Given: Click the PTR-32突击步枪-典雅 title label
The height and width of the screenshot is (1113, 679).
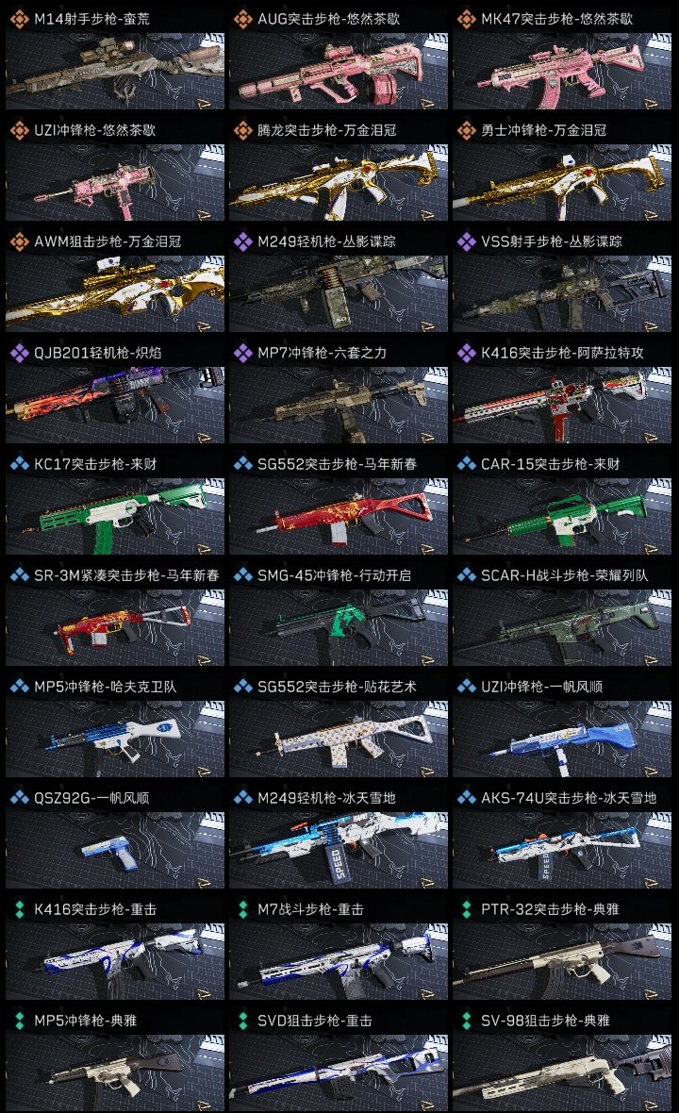Looking at the screenshot, I should 550,909.
